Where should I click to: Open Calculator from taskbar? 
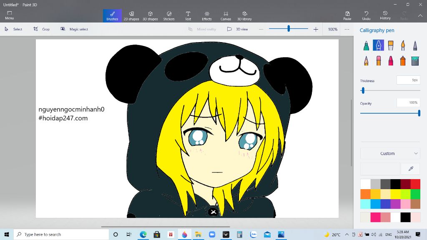(239, 234)
